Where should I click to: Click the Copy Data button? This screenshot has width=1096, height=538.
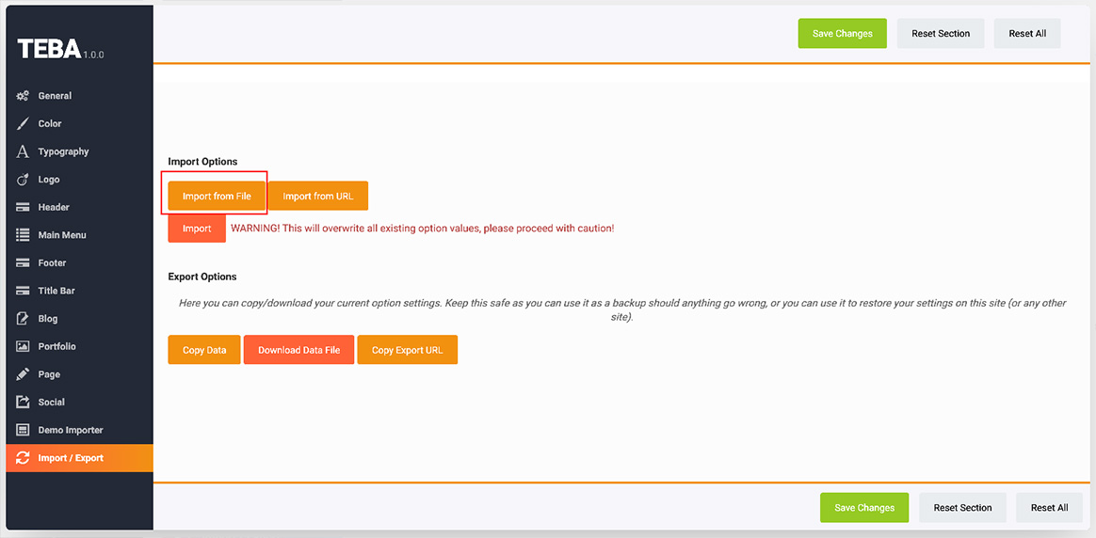coord(204,350)
